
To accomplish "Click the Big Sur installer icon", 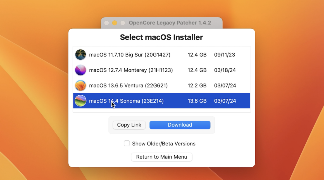I will coord(80,55).
